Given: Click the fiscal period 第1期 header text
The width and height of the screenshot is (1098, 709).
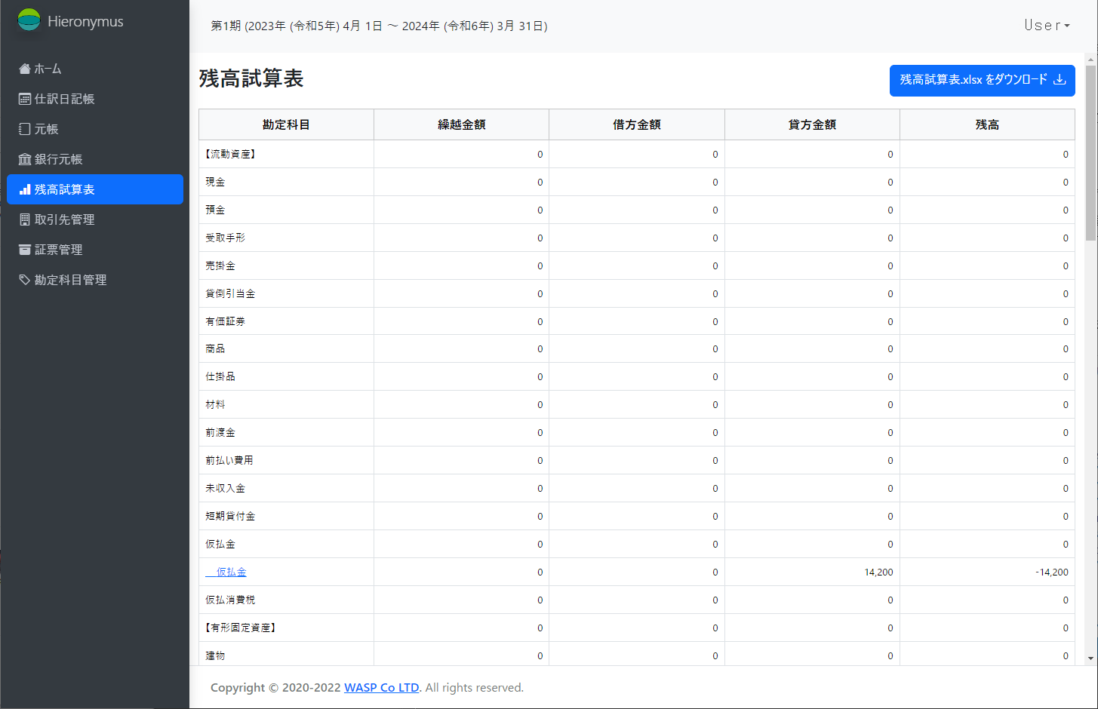Looking at the screenshot, I should pyautogui.click(x=379, y=26).
